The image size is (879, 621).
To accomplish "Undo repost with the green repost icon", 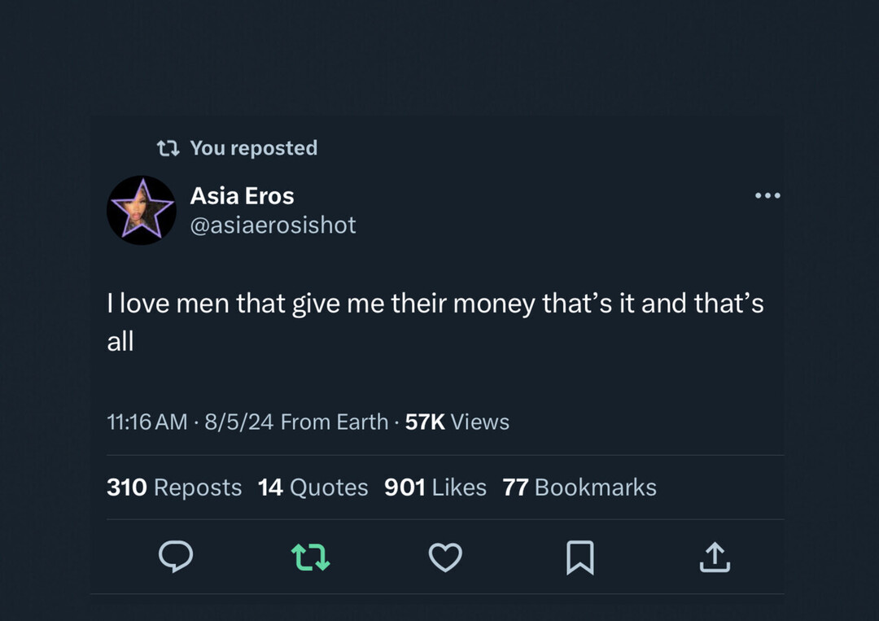I will 310,558.
